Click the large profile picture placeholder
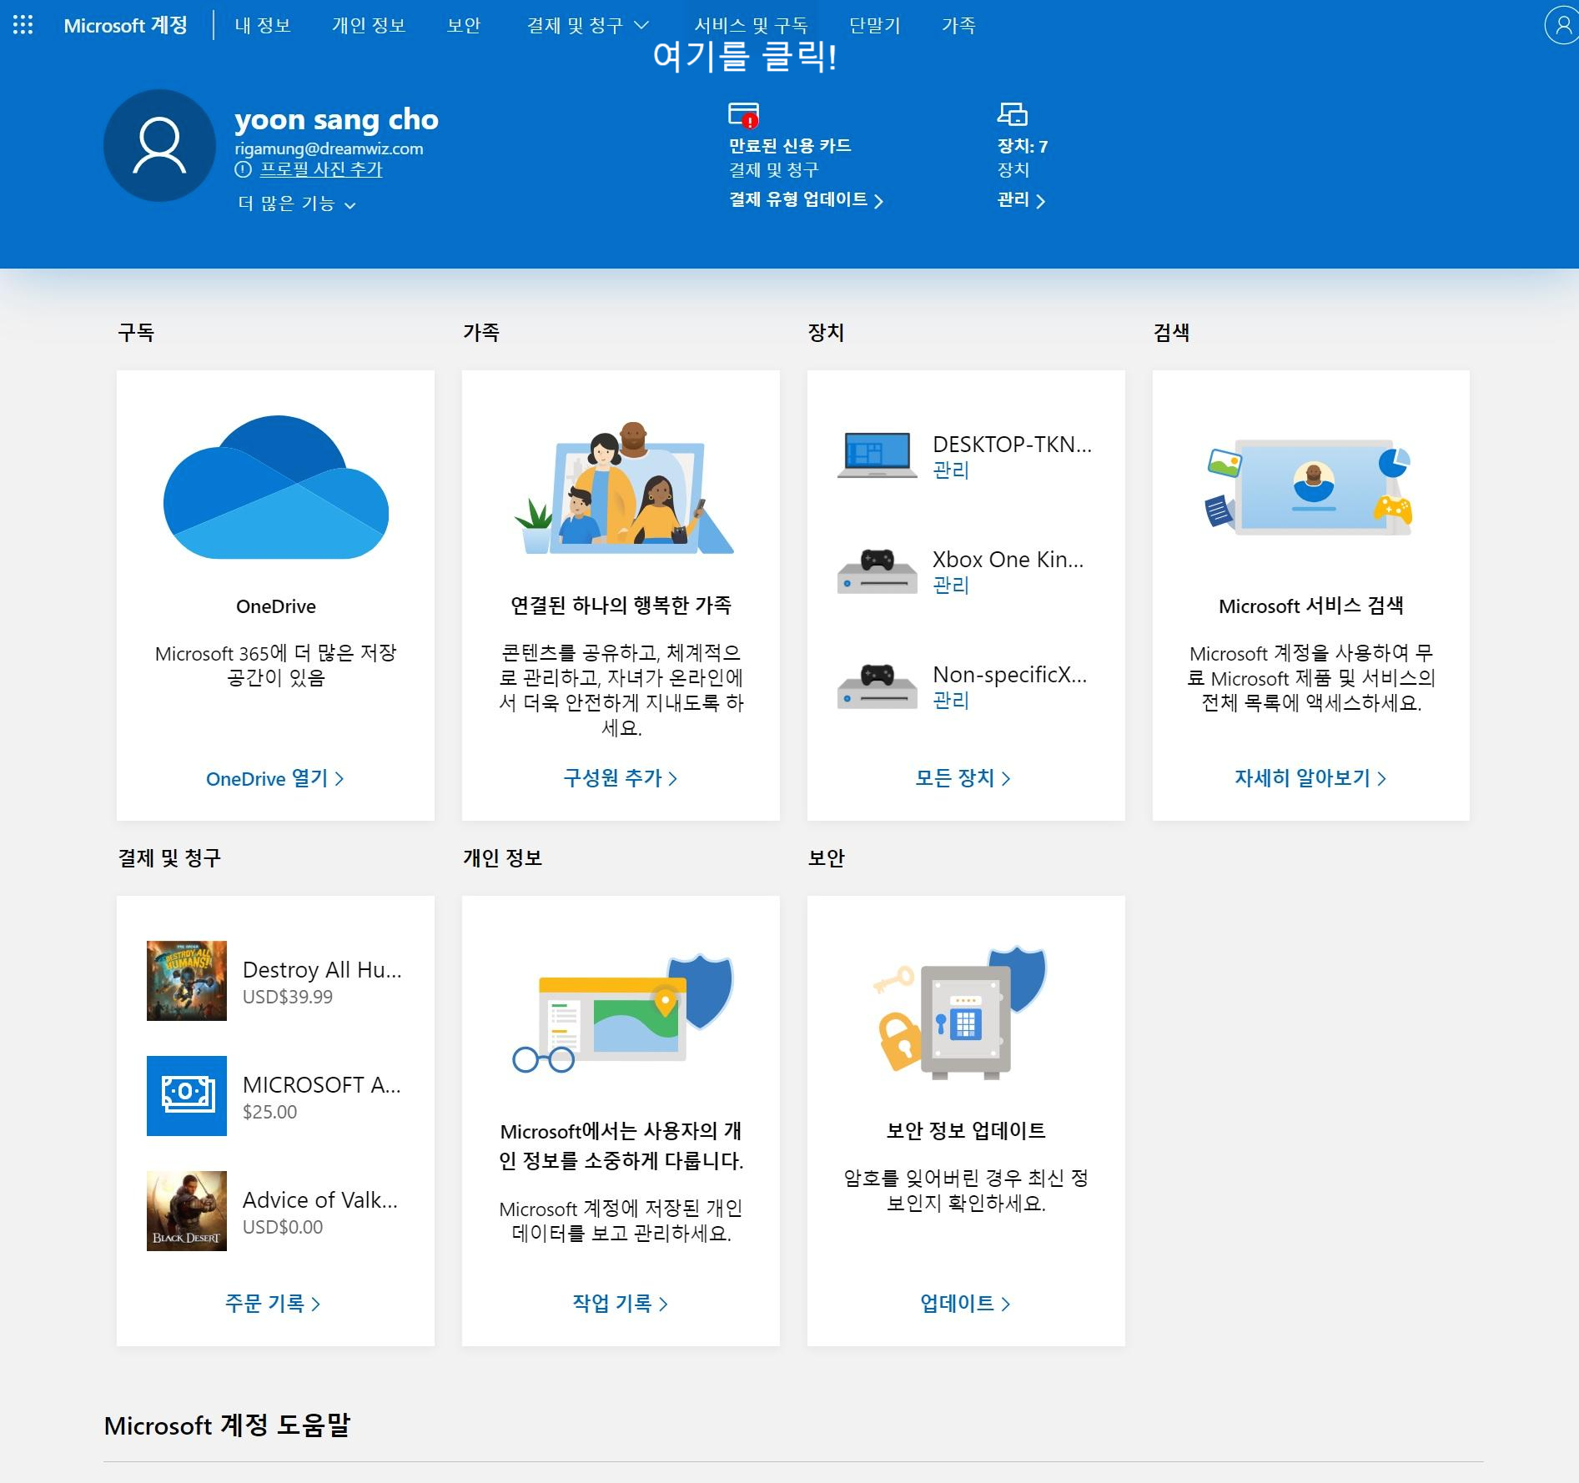The image size is (1579, 1483). [x=159, y=146]
